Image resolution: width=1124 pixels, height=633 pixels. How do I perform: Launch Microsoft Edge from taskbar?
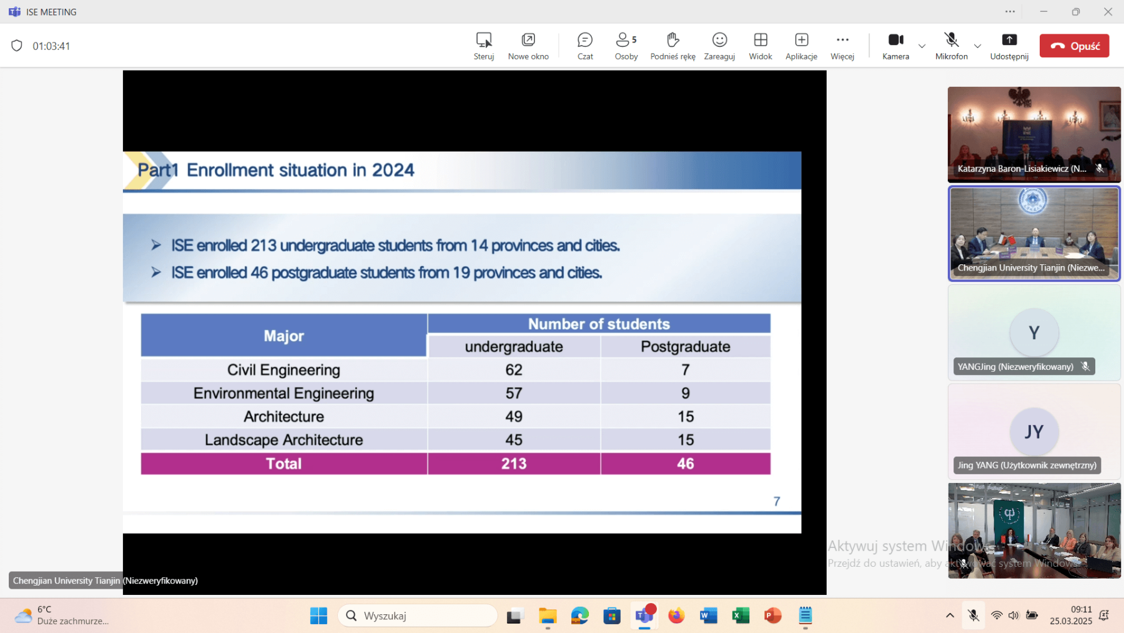580,616
